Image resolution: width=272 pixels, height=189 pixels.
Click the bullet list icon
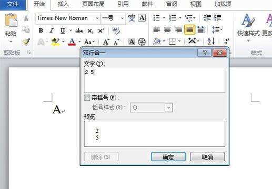point(157,18)
